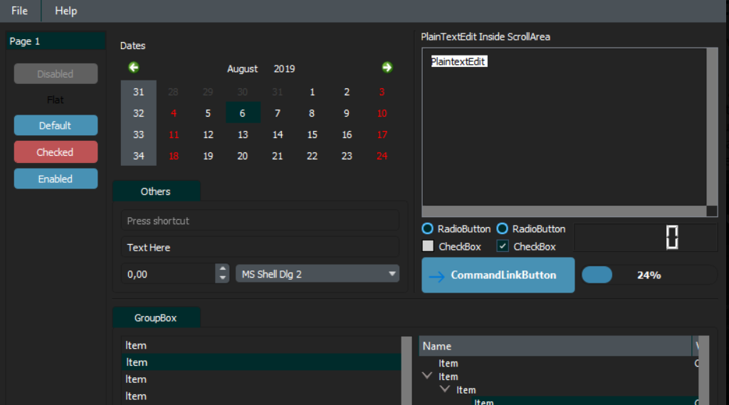Select the Page 1 tab
The width and height of the screenshot is (729, 405).
click(x=56, y=41)
